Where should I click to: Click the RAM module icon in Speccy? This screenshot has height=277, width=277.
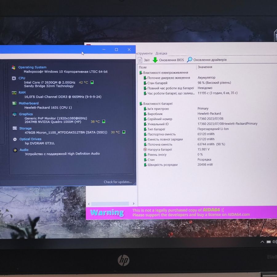click(14, 93)
